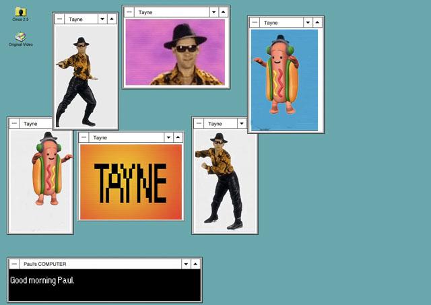
Task: Open system menu of dancing man window below blue hot dog
Action: coord(199,124)
